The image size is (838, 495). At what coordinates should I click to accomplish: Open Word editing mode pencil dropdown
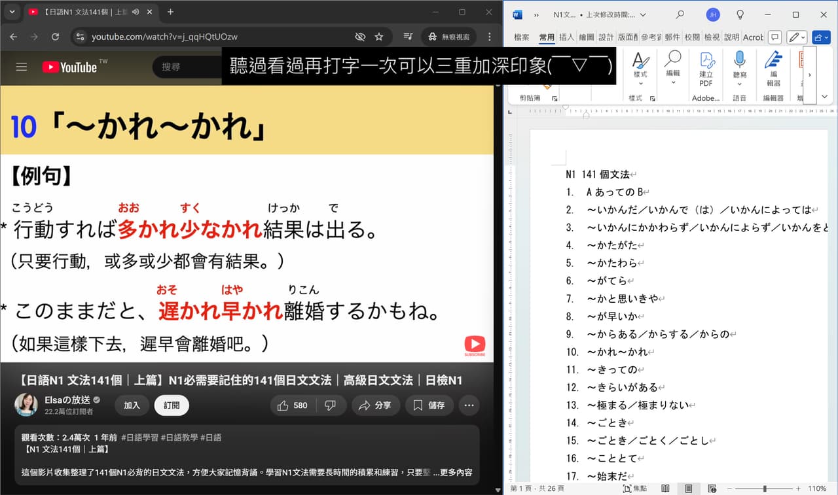coord(797,37)
